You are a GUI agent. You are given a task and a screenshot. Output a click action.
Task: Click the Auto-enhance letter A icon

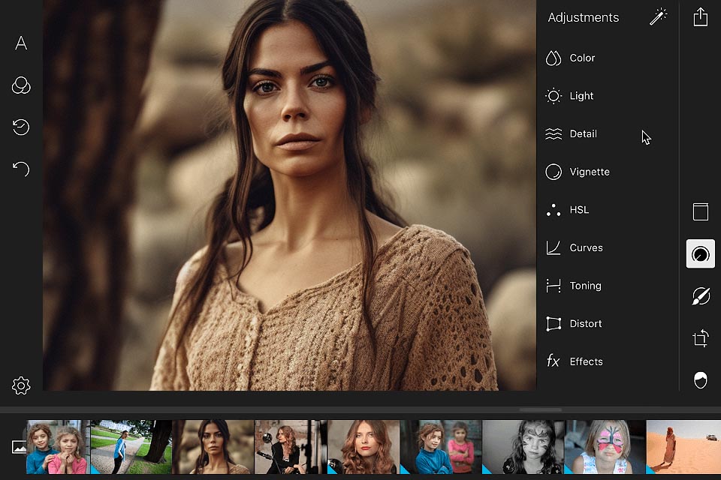pos(21,43)
